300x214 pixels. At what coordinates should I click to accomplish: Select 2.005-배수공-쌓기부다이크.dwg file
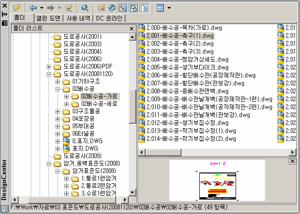tap(188, 67)
